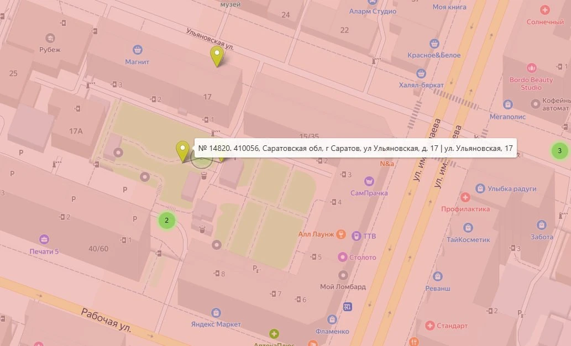The image size is (571, 346).
Task: Click the Мой Ломбард label
Action: click(x=343, y=287)
